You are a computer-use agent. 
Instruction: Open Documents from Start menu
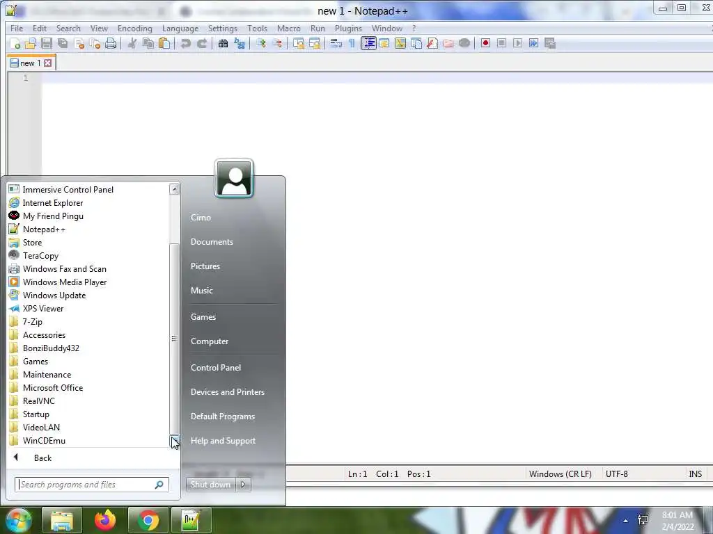point(212,241)
